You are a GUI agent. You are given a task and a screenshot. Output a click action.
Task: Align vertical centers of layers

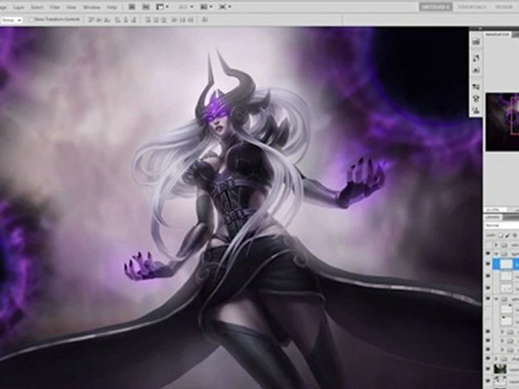[x=99, y=20]
